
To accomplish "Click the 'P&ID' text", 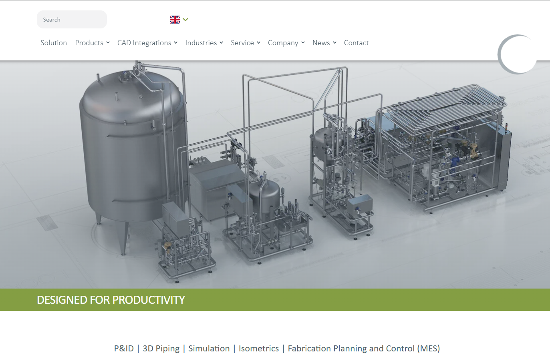I will pyautogui.click(x=124, y=349).
